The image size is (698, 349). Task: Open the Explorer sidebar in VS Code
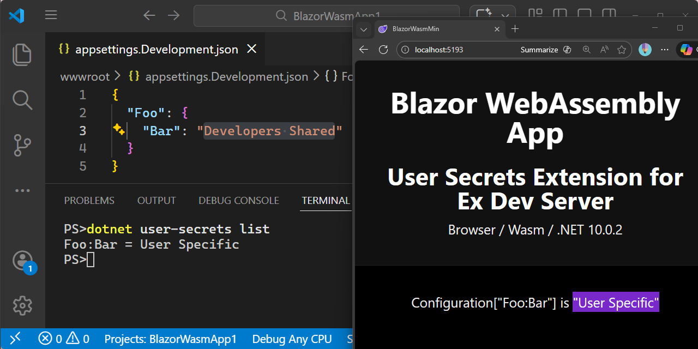22,55
